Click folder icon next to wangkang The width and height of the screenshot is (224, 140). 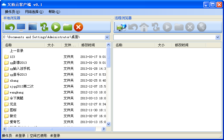coord(6,92)
